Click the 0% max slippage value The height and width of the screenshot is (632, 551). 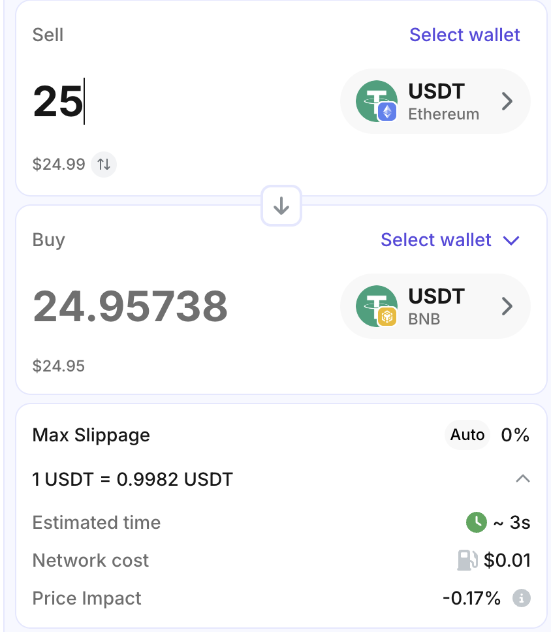pyautogui.click(x=515, y=435)
